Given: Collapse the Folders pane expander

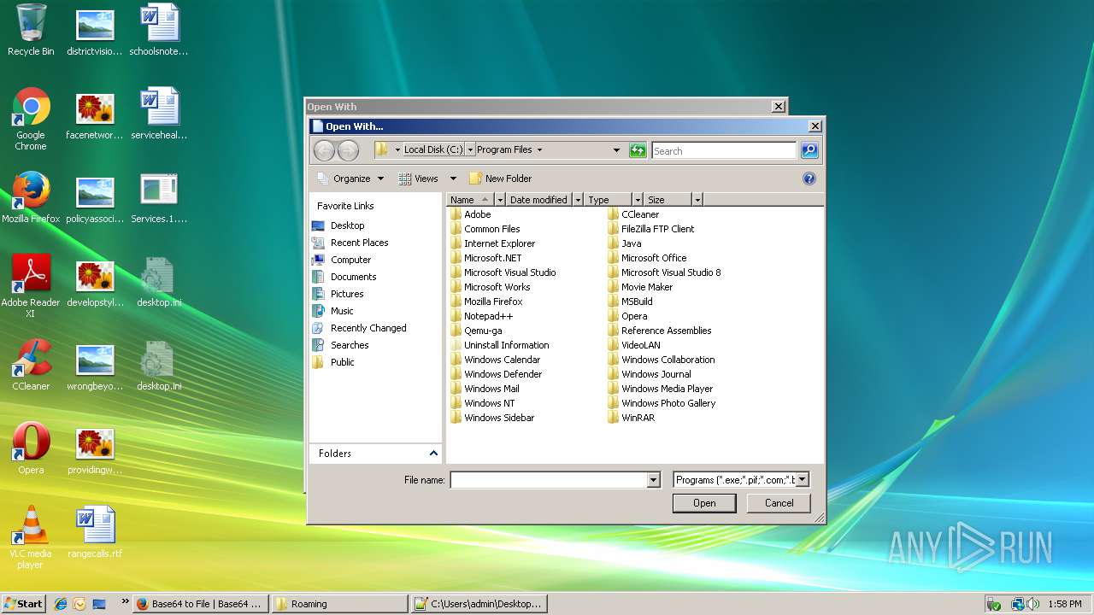Looking at the screenshot, I should [433, 454].
